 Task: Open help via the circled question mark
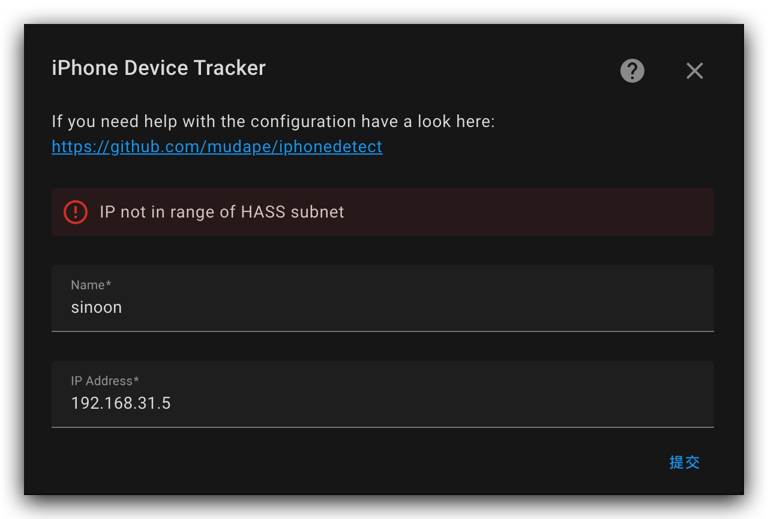point(632,70)
